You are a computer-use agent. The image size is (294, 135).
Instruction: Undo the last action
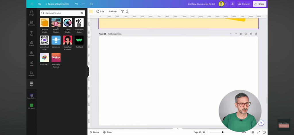76,4
